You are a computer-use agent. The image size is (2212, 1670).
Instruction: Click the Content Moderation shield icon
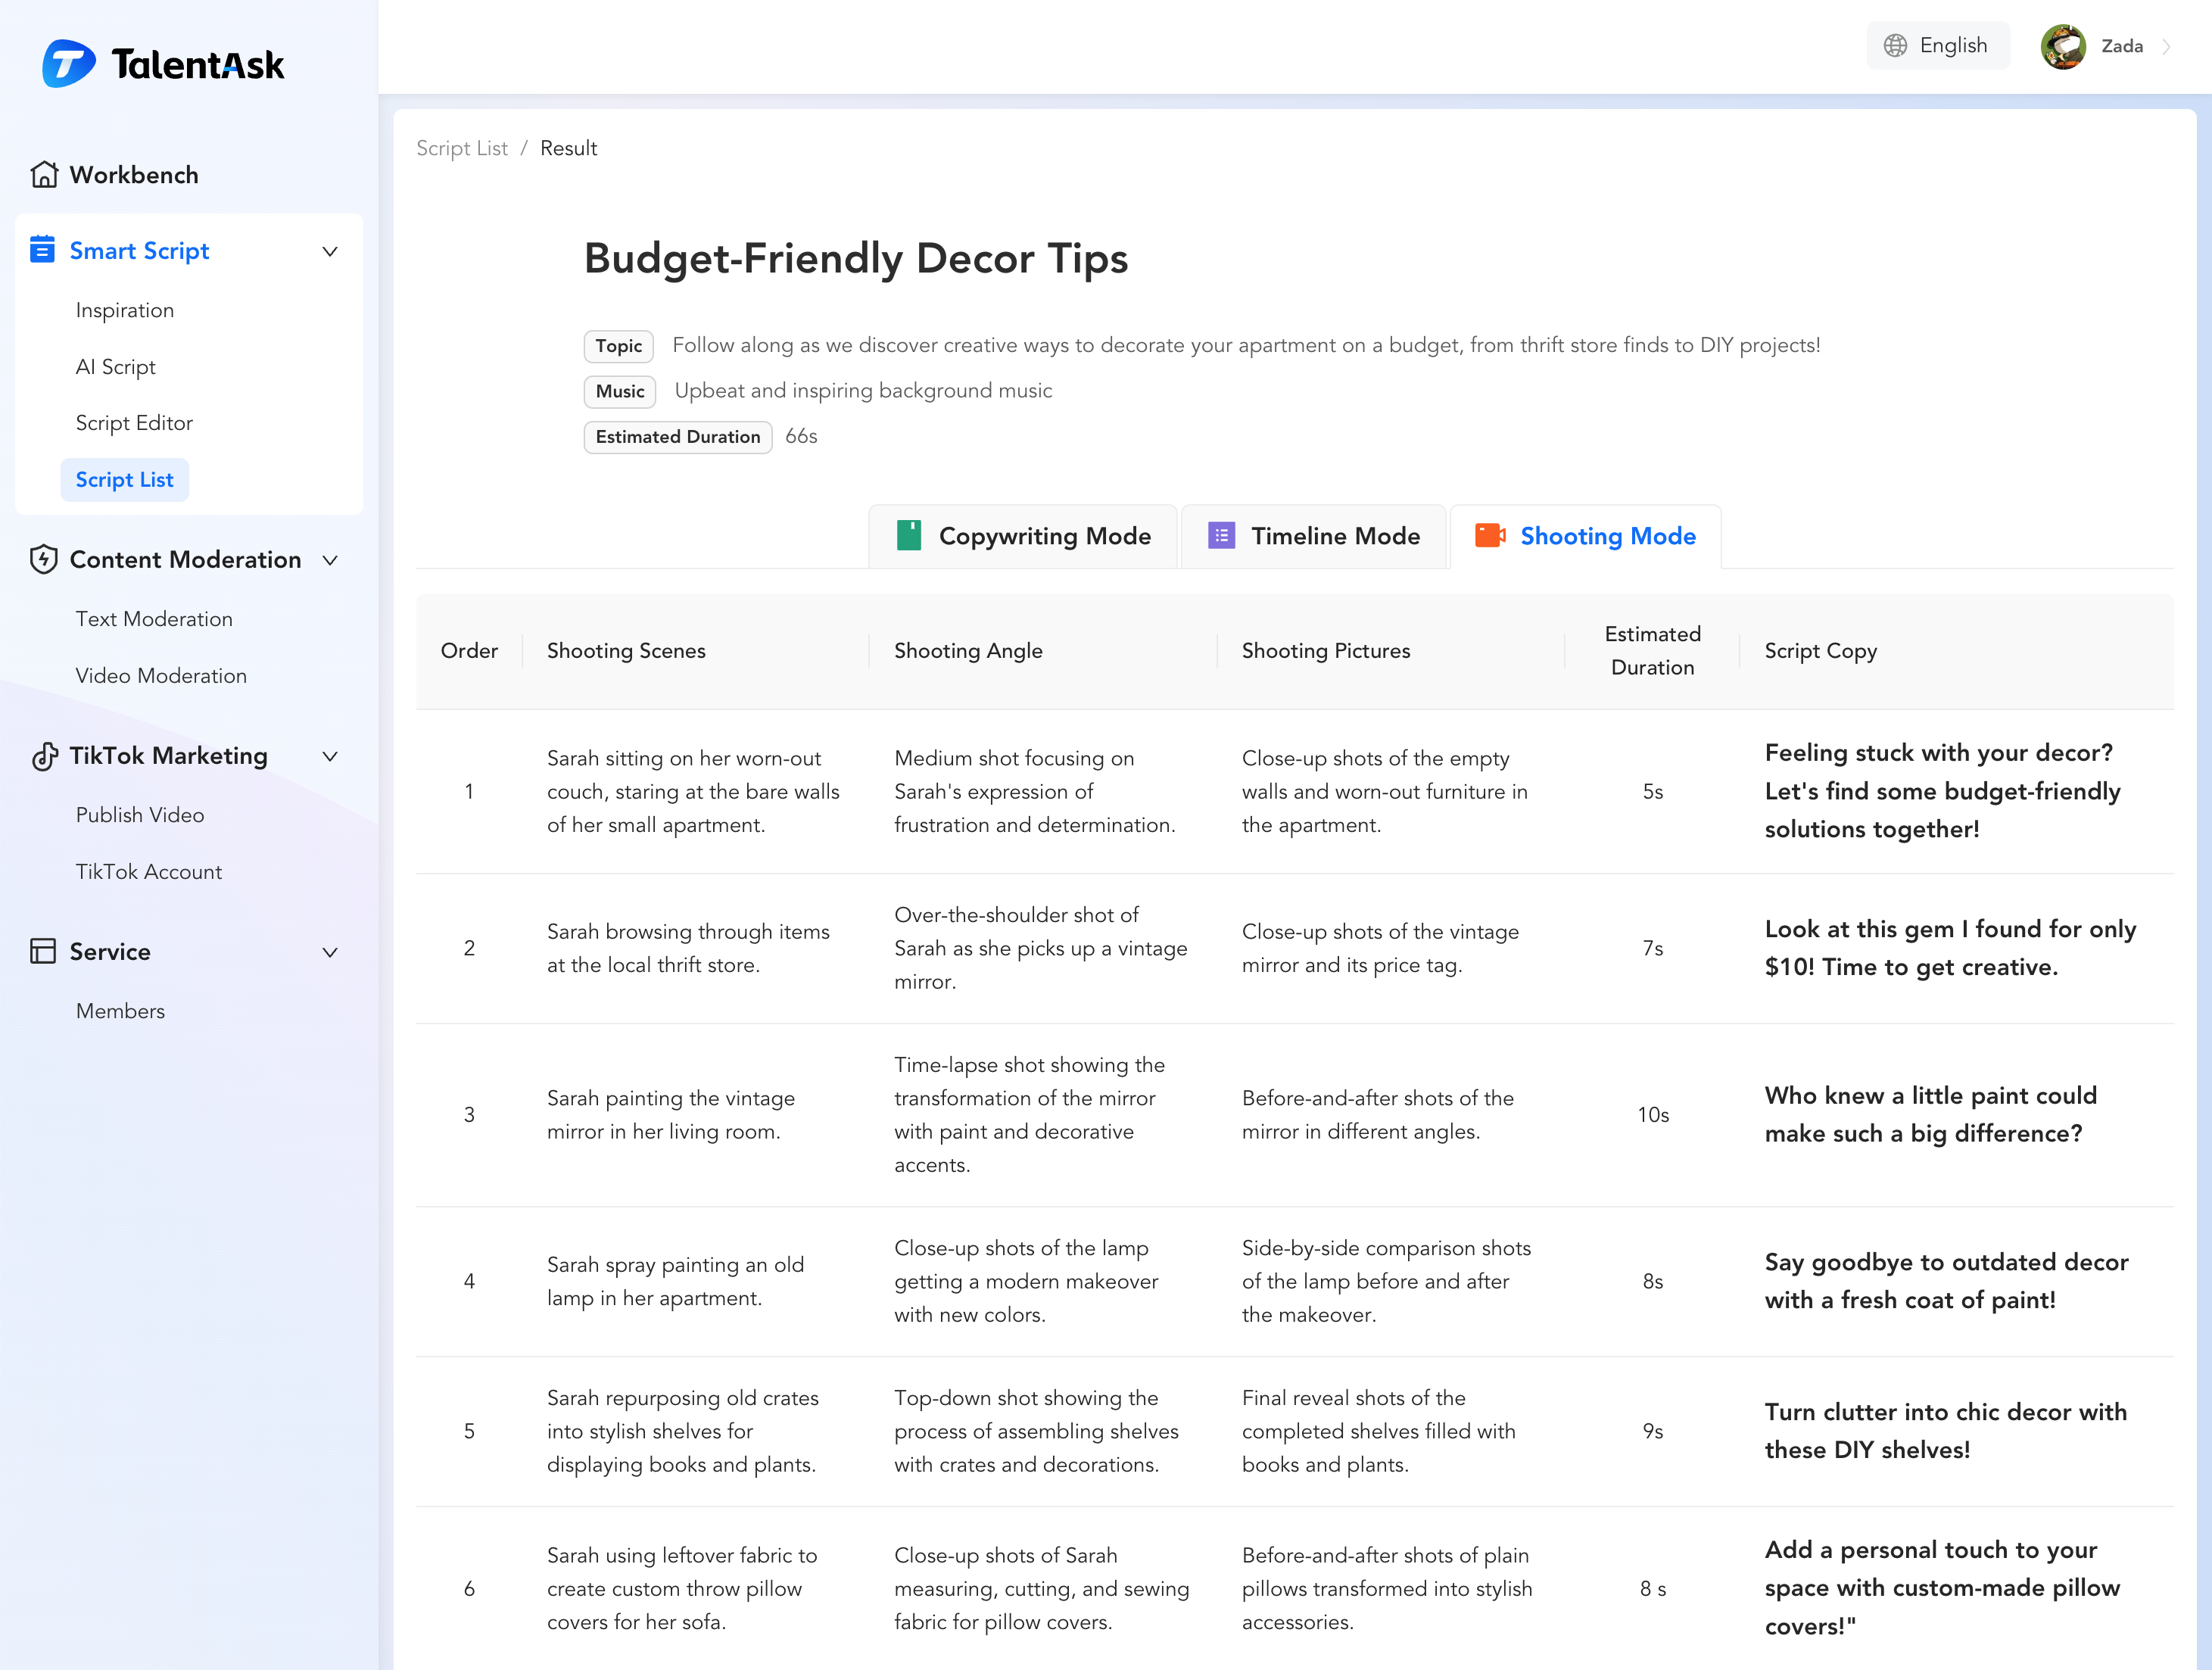44,559
